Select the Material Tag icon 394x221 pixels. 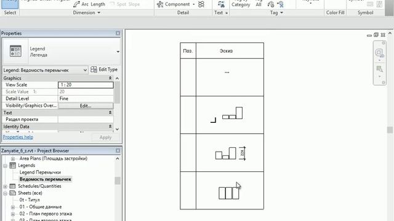coord(280,4)
